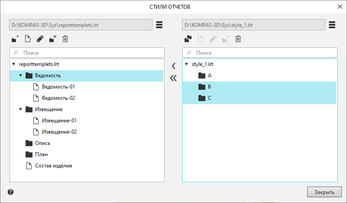Click the edit pencil icon in left toolbar
Image resolution: width=347 pixels, height=203 pixels.
(x=40, y=39)
